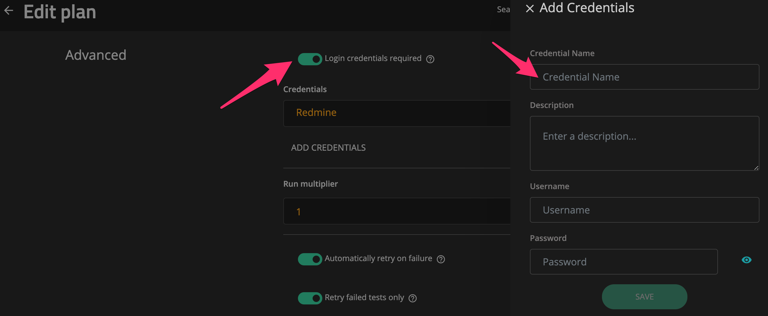Turn off Retry failed tests only switch
This screenshot has width=768, height=316.
[310, 298]
